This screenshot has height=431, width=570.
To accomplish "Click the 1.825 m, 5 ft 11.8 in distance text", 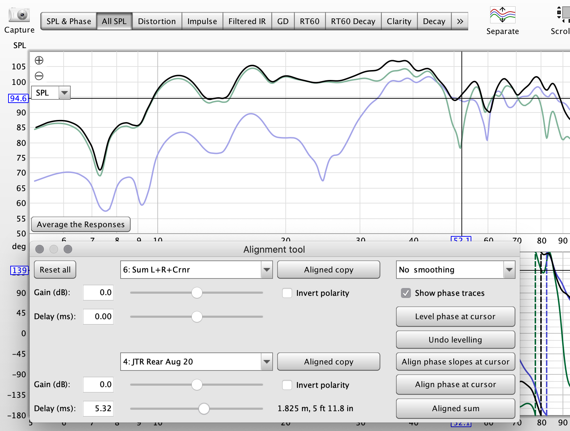I will pyautogui.click(x=315, y=408).
